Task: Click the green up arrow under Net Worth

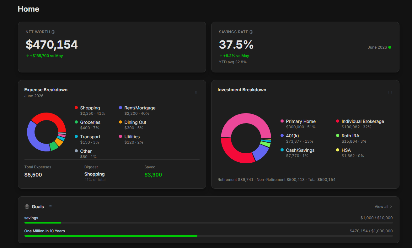Action: (x=27, y=56)
